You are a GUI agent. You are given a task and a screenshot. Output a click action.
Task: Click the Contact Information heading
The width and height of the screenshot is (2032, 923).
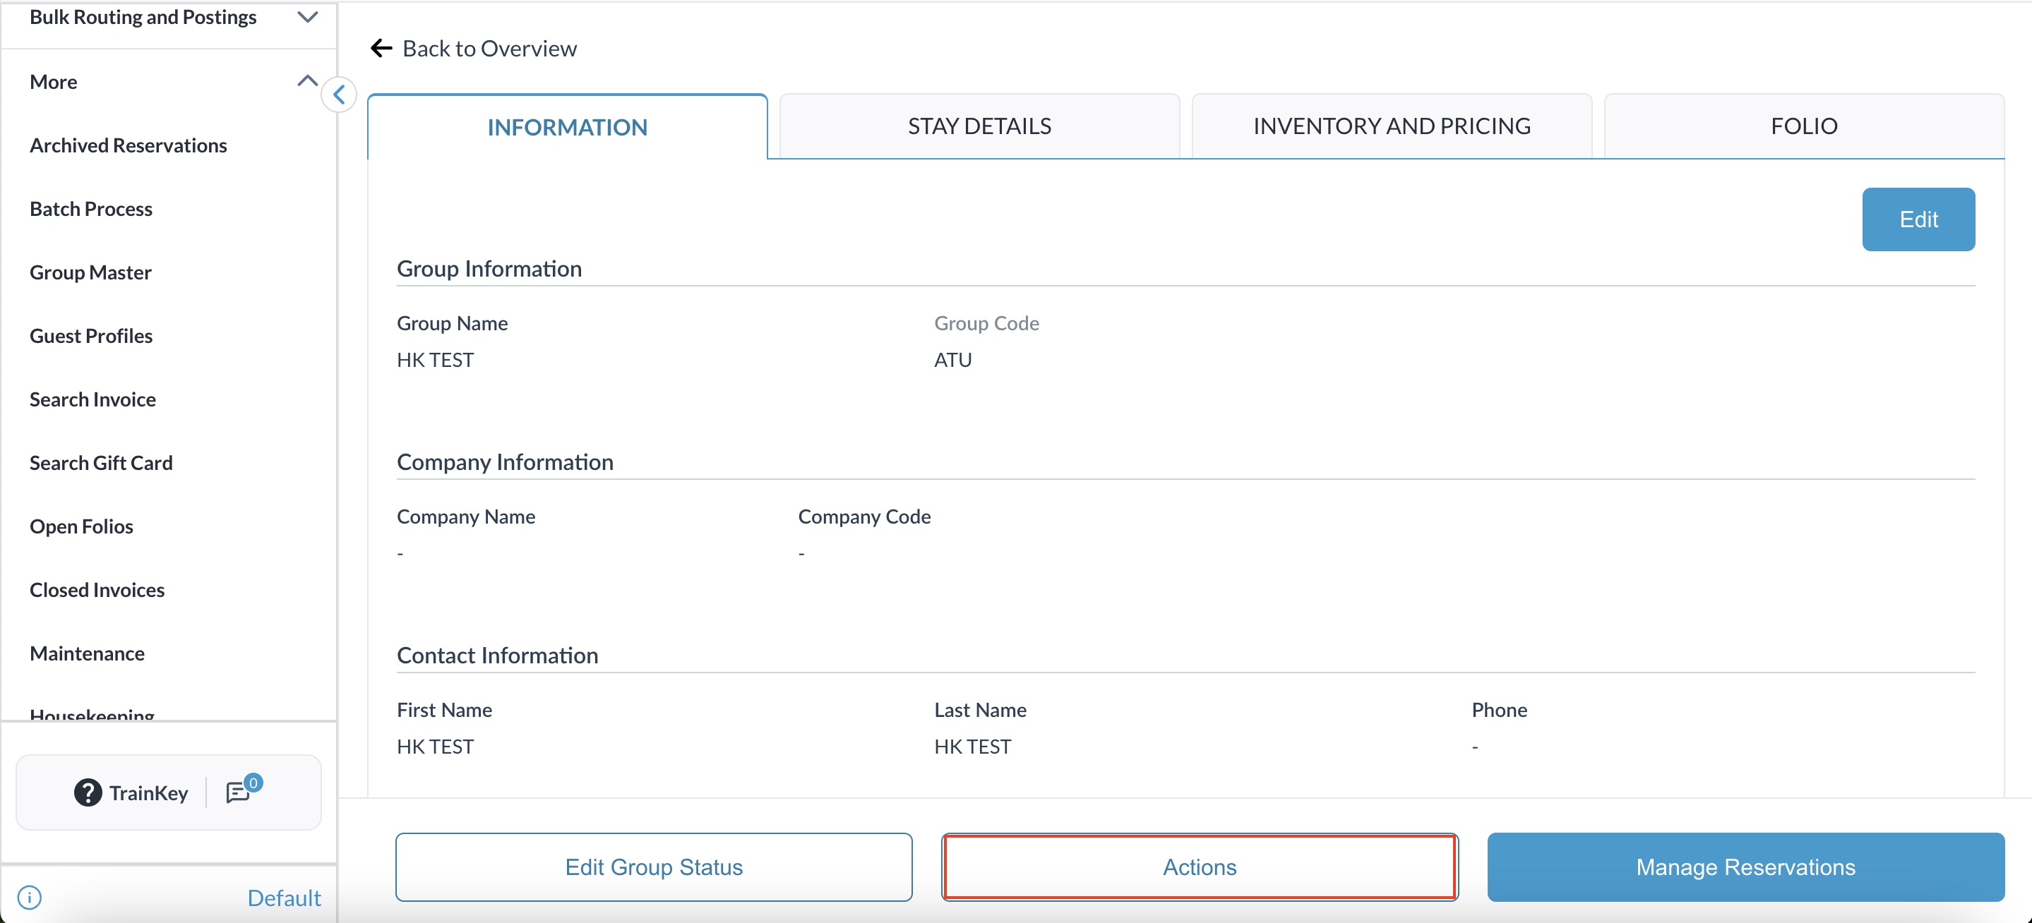pos(498,656)
